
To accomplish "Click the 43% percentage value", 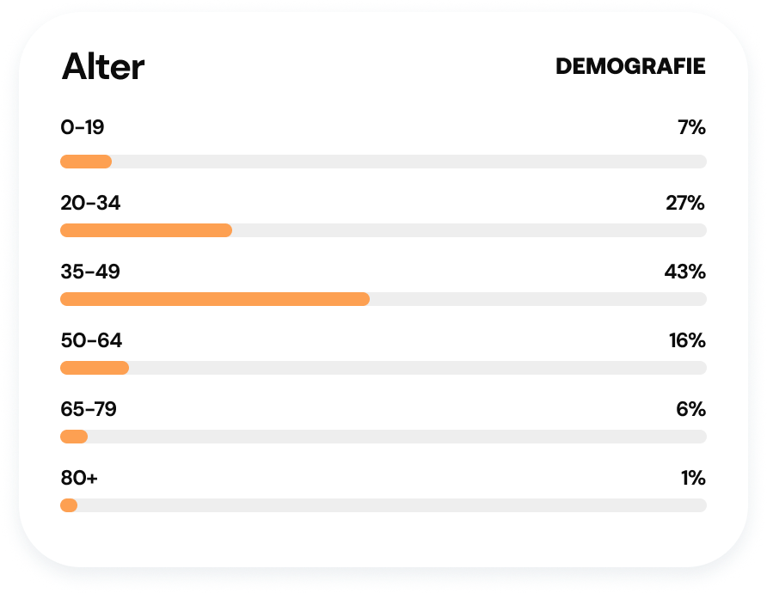I will (x=684, y=272).
